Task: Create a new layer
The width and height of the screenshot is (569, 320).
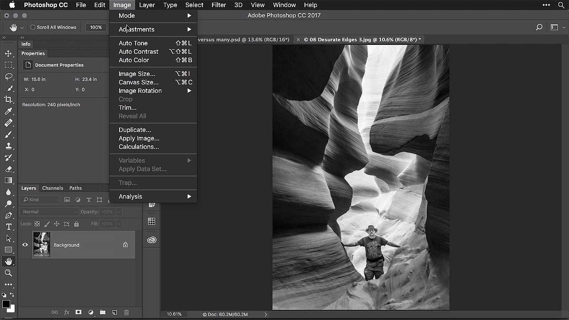Action: [114, 312]
